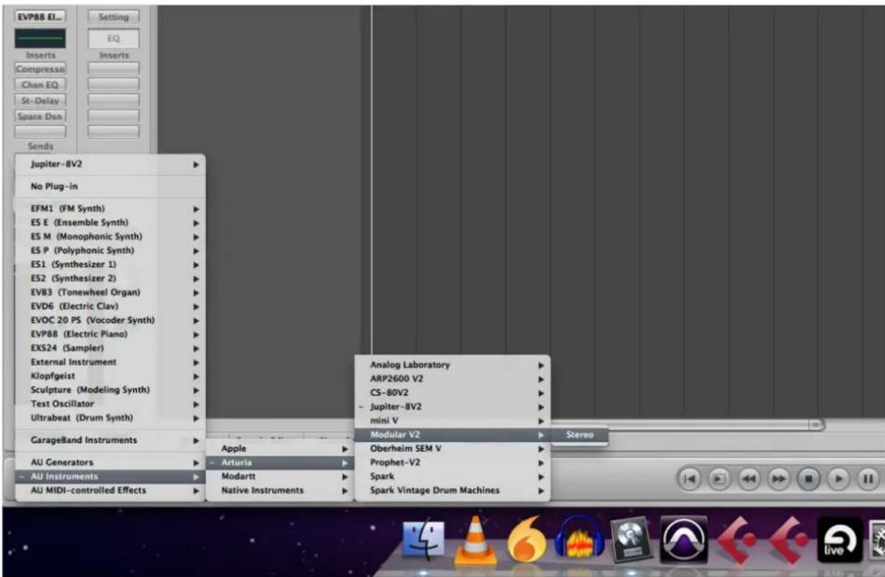885x577 pixels.
Task: Select ARP2600 V2 instrument
Action: [453, 379]
